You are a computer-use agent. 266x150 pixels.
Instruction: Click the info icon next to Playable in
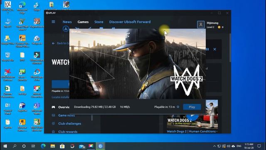pyautogui.click(x=178, y=107)
